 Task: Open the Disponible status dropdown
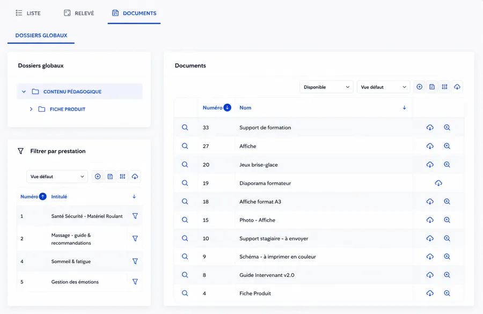(326, 87)
